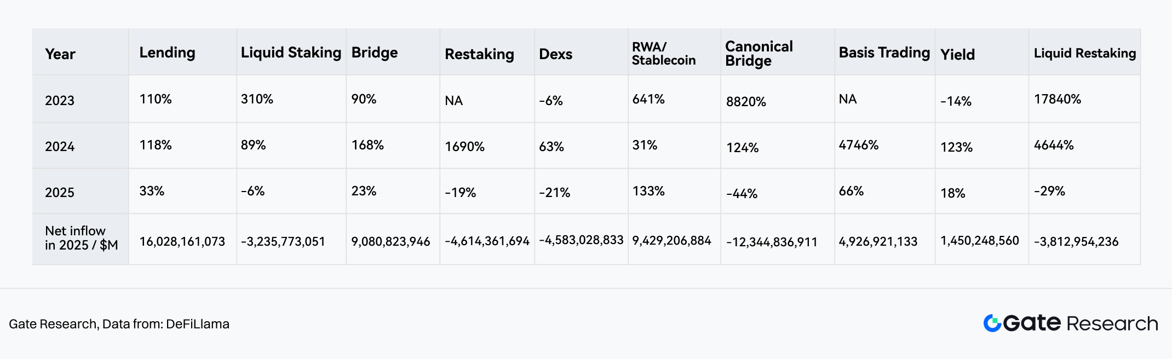Select the Liquid Staking column header

click(291, 53)
